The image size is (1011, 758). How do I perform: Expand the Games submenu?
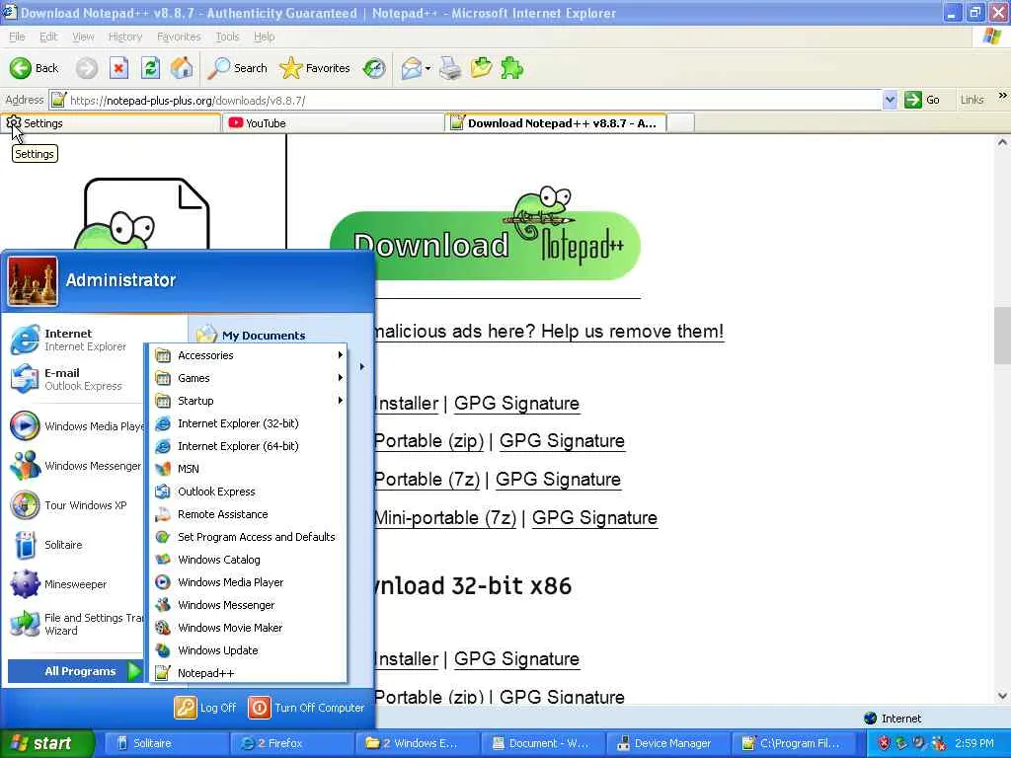249,378
